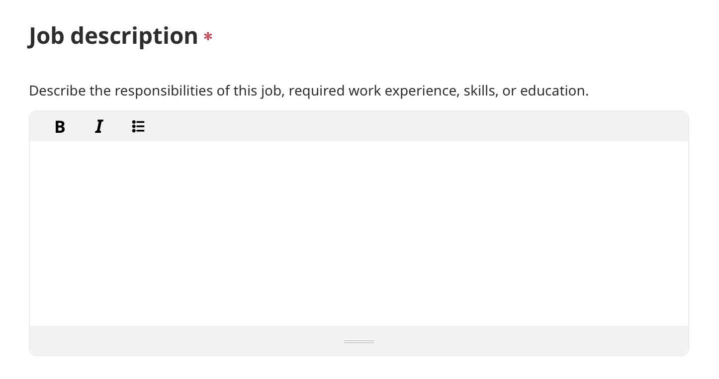This screenshot has height=379, width=719.
Task: Toggle bold formatting with the B icon
Action: coord(60,127)
